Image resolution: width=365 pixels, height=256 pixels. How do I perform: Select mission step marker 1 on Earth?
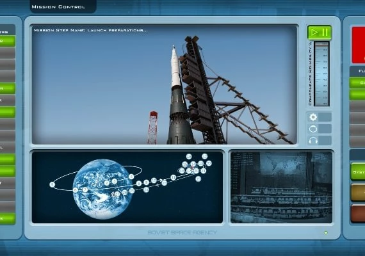click(99, 184)
